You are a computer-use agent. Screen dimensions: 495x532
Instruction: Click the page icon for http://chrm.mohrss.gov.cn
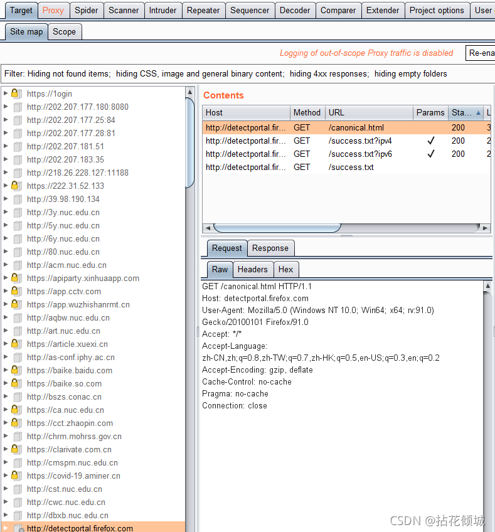point(18,436)
